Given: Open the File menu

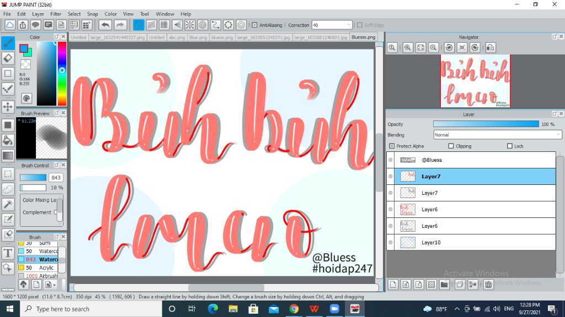Looking at the screenshot, I should click(x=7, y=14).
